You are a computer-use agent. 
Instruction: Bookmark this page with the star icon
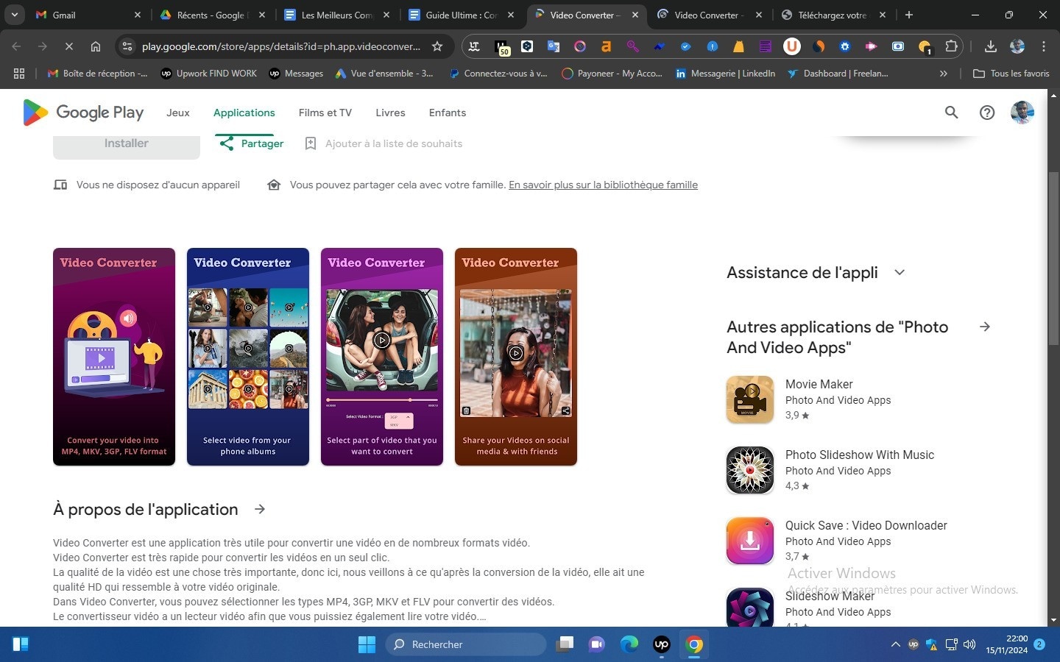click(437, 46)
